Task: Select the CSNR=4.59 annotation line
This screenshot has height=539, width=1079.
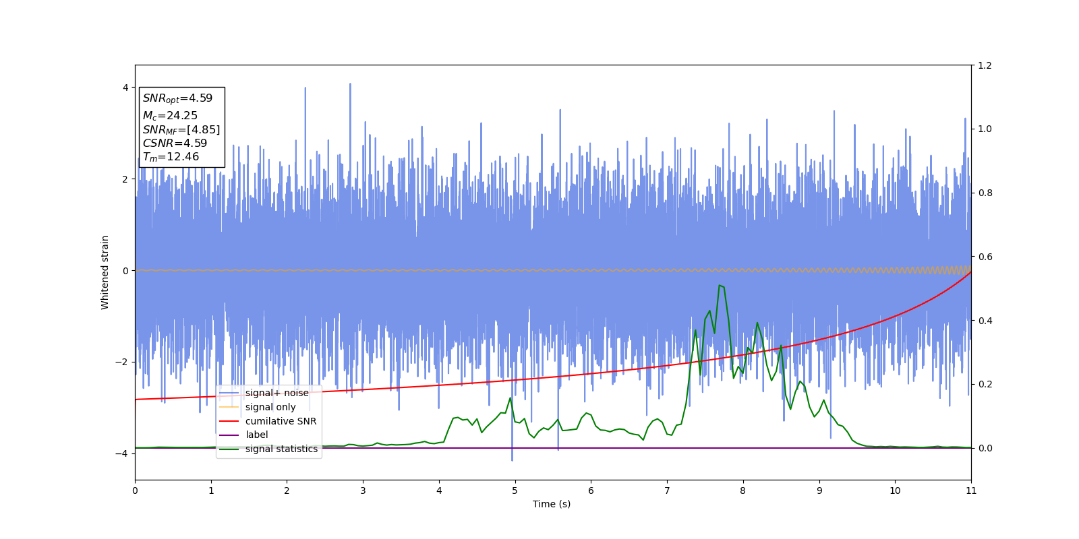Action: 175,144
